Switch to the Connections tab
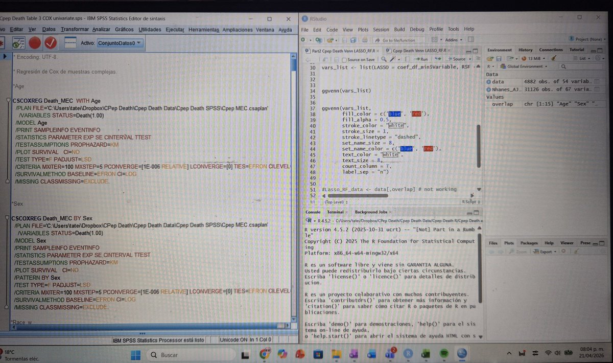The image size is (613, 363). click(551, 50)
